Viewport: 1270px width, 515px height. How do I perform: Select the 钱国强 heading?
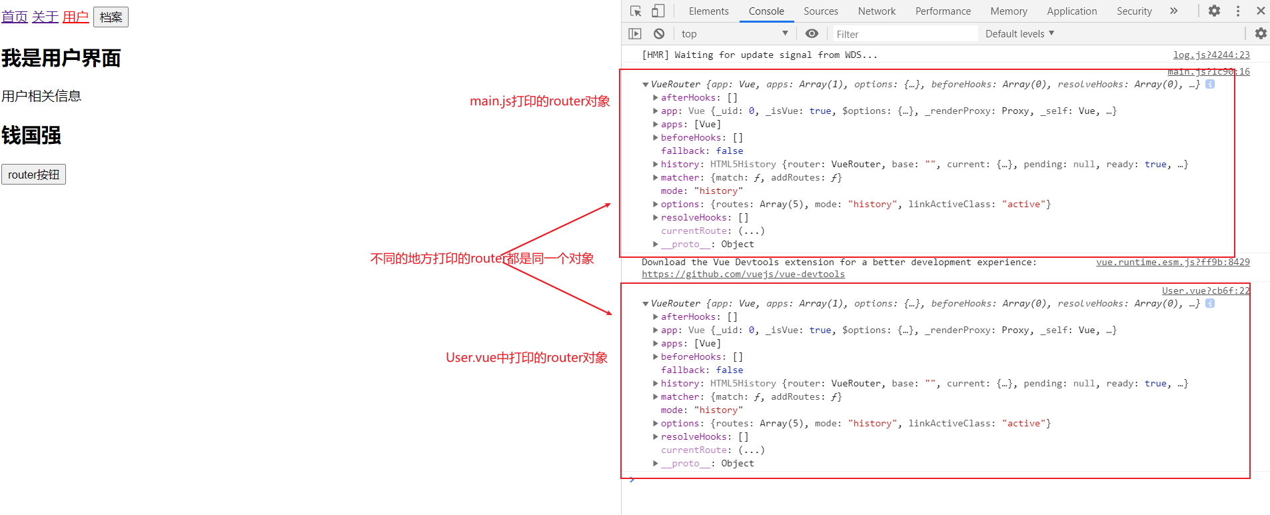(x=31, y=136)
